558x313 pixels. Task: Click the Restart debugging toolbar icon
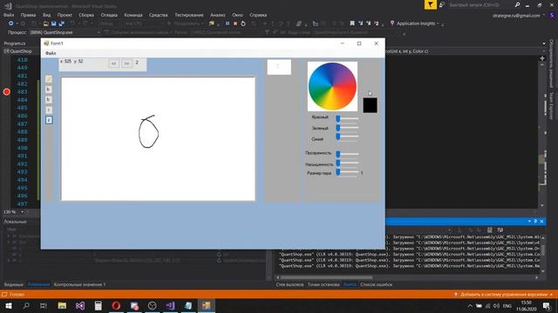click(243, 23)
